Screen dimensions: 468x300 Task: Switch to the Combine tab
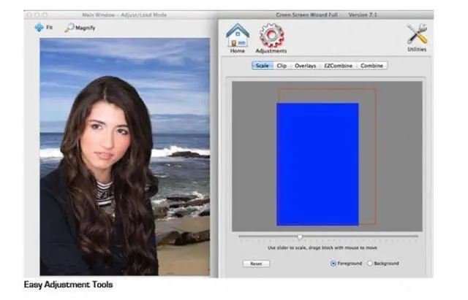coord(371,66)
